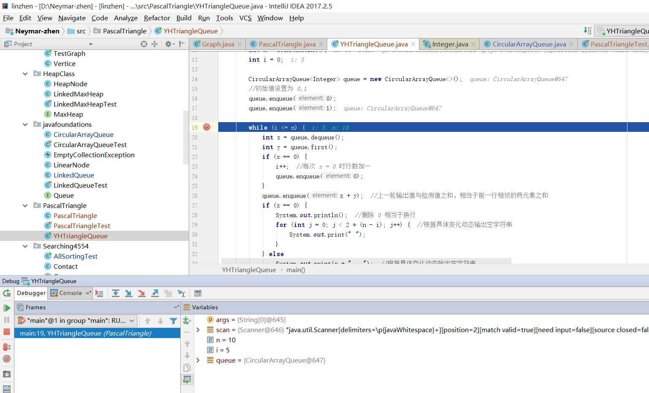Open the VCS menu

245,18
